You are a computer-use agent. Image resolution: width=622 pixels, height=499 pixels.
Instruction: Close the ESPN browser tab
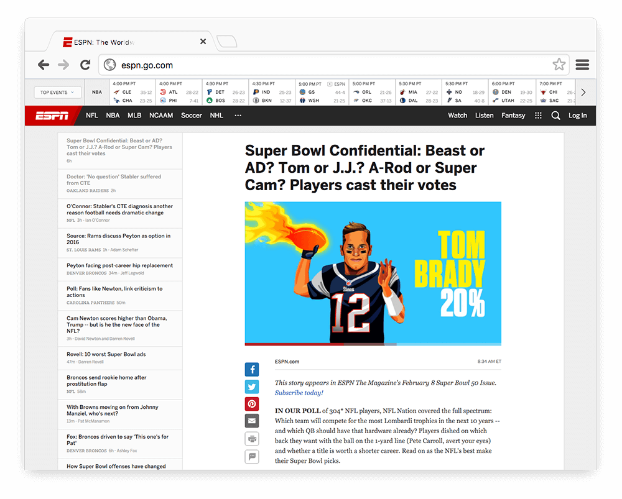coord(203,41)
